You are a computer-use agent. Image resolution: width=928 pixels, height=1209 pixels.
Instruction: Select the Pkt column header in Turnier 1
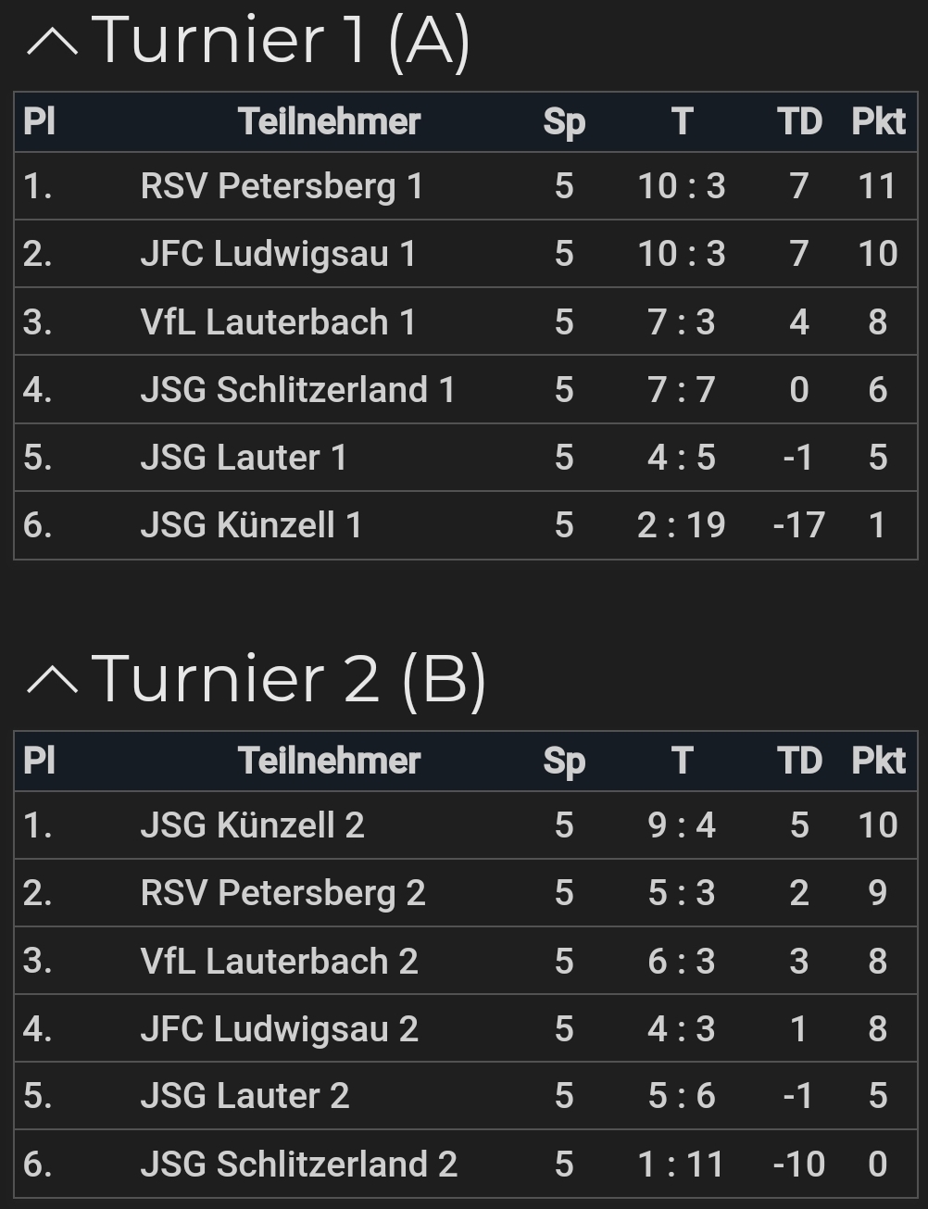coord(878,121)
